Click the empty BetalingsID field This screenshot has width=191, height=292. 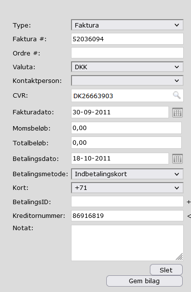coord(127,202)
